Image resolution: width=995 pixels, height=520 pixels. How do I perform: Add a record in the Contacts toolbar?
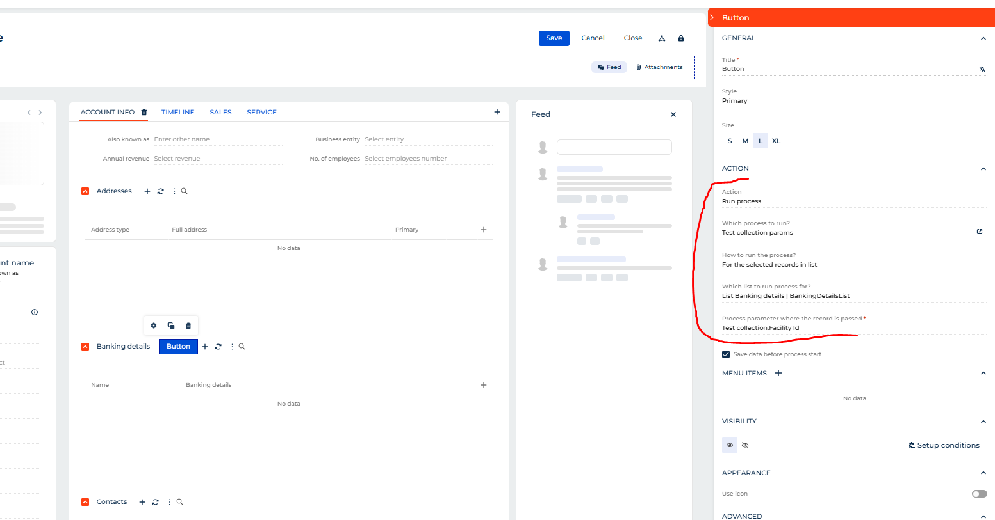tap(142, 502)
